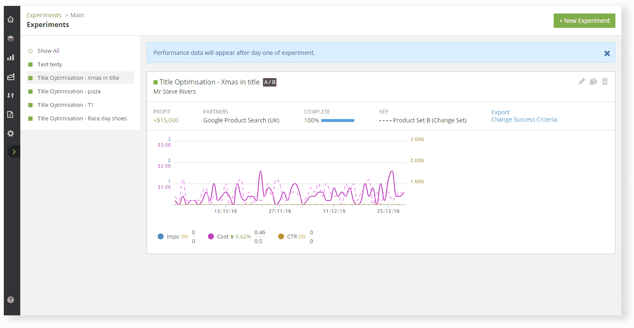Open the Home icon in sidebar
634x328 pixels.
[11, 19]
